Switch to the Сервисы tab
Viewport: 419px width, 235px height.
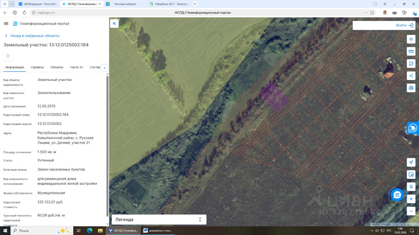(x=37, y=67)
